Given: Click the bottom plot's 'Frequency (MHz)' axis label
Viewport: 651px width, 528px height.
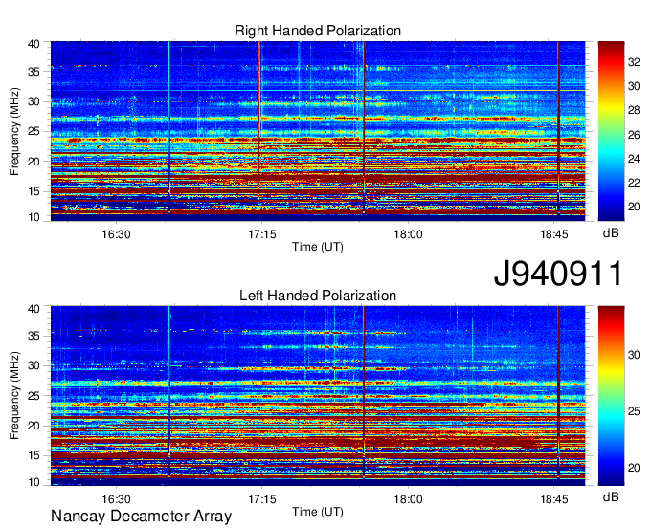Looking at the screenshot, I should click(14, 396).
